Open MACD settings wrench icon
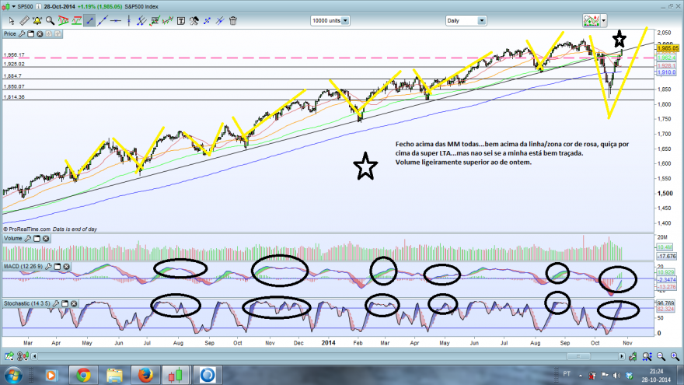Viewport: 684px width, 385px height. point(48,266)
